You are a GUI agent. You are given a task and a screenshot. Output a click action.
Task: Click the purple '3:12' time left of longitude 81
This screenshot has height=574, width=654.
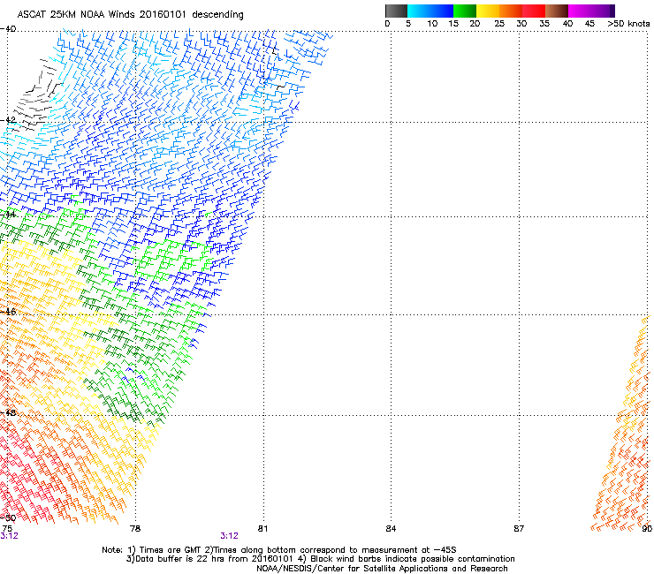[230, 536]
